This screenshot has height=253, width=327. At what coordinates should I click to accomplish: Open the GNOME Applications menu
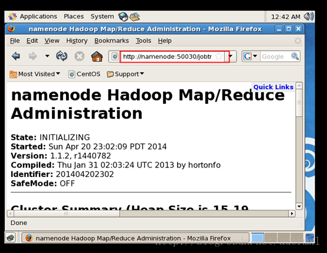(32, 17)
